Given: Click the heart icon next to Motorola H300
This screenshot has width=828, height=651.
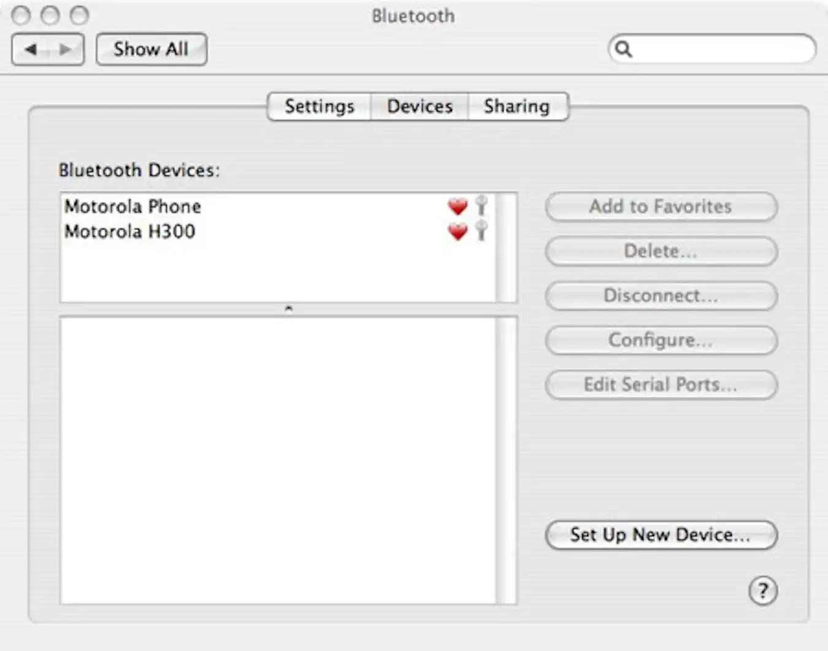Looking at the screenshot, I should coord(458,232).
